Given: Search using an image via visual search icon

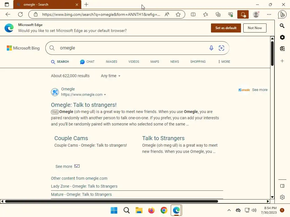Looking at the screenshot, I should click(x=221, y=48).
